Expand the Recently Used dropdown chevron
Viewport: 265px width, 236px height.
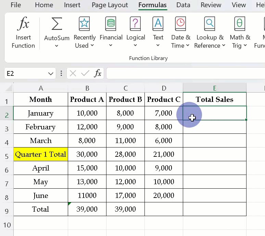[x=92, y=45]
